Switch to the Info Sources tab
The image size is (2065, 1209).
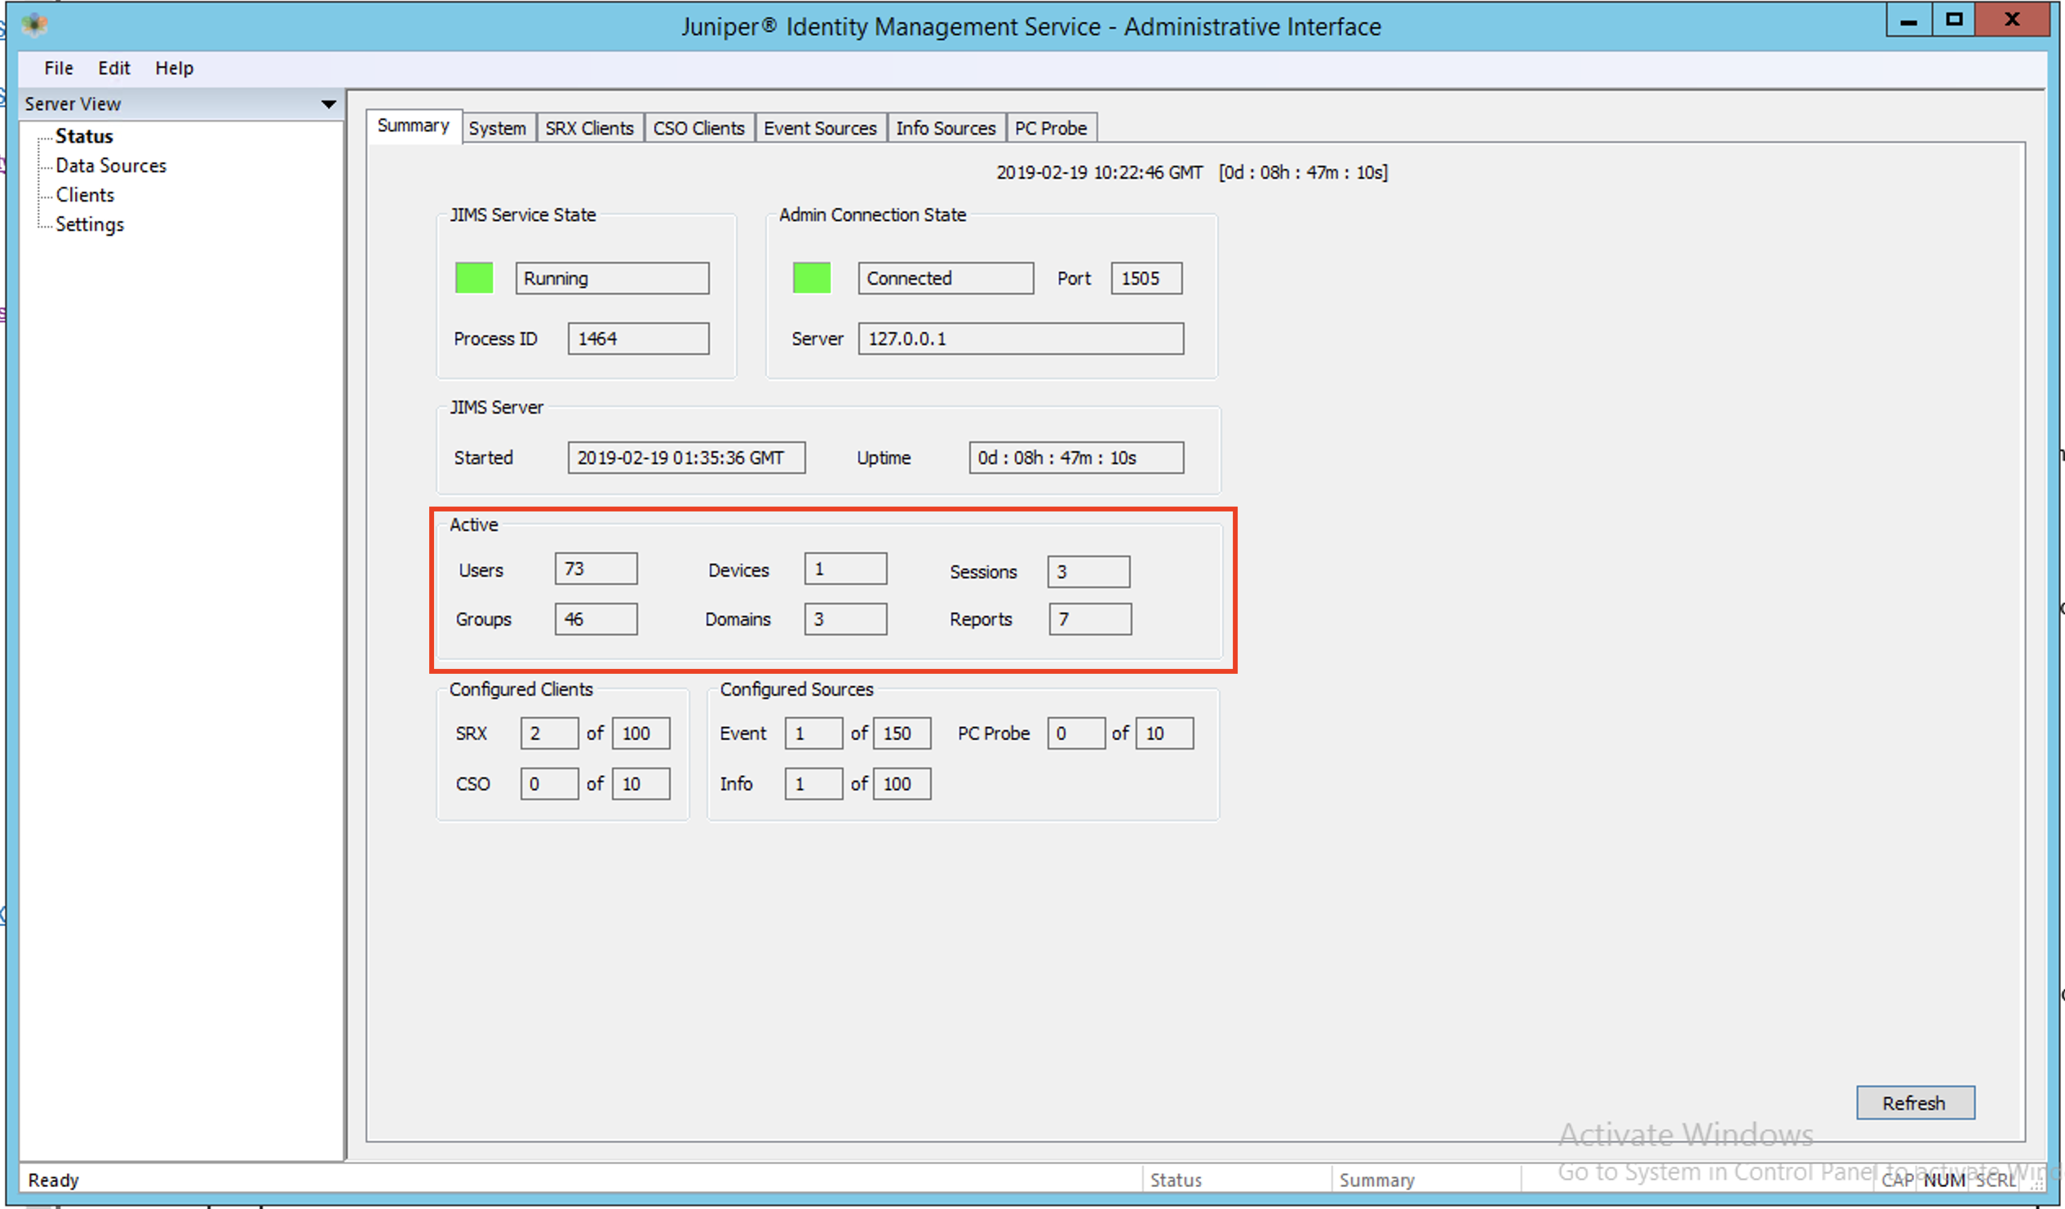point(946,129)
